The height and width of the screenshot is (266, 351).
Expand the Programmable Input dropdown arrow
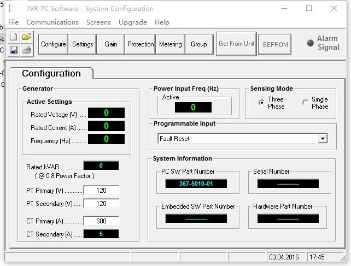point(323,139)
